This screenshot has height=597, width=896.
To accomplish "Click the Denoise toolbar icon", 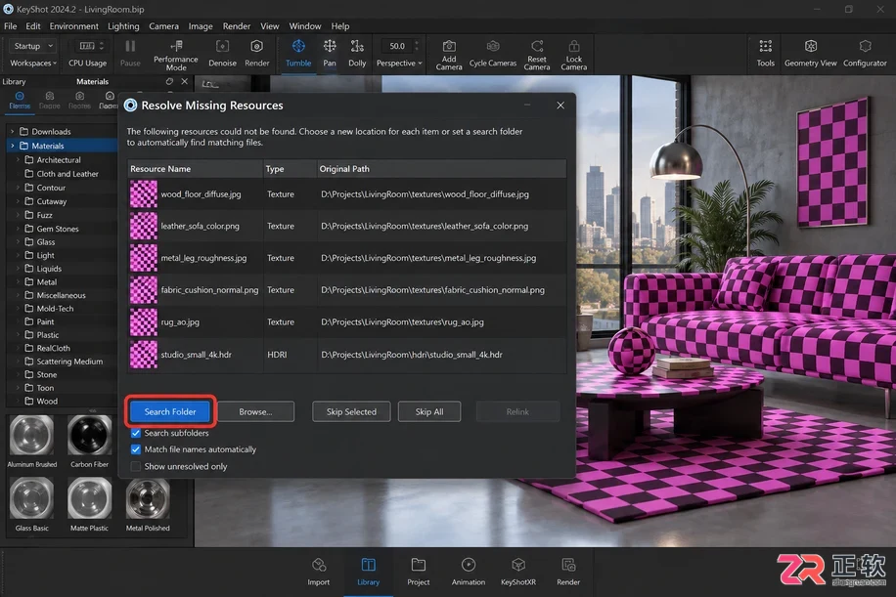I will [222, 54].
